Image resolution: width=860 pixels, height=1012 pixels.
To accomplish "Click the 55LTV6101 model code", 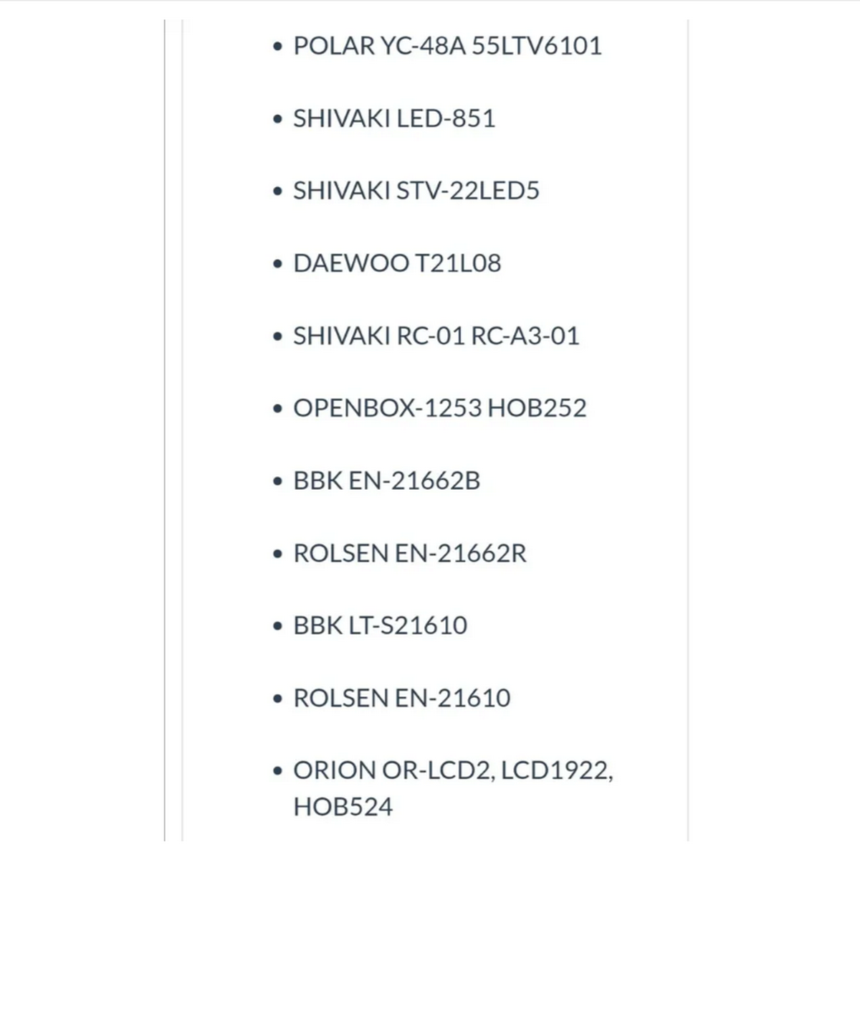I will click(536, 46).
